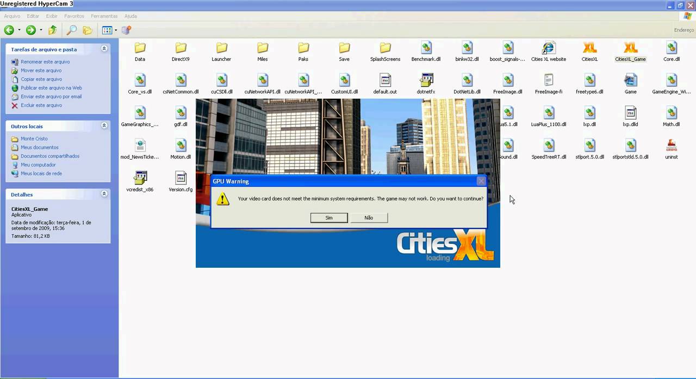Open Meus documentos in Outros locais

(x=40, y=148)
